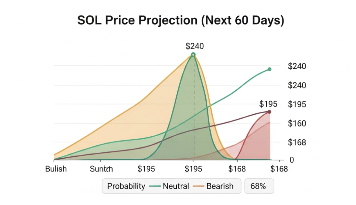Select the Probability legend label

tap(126, 186)
